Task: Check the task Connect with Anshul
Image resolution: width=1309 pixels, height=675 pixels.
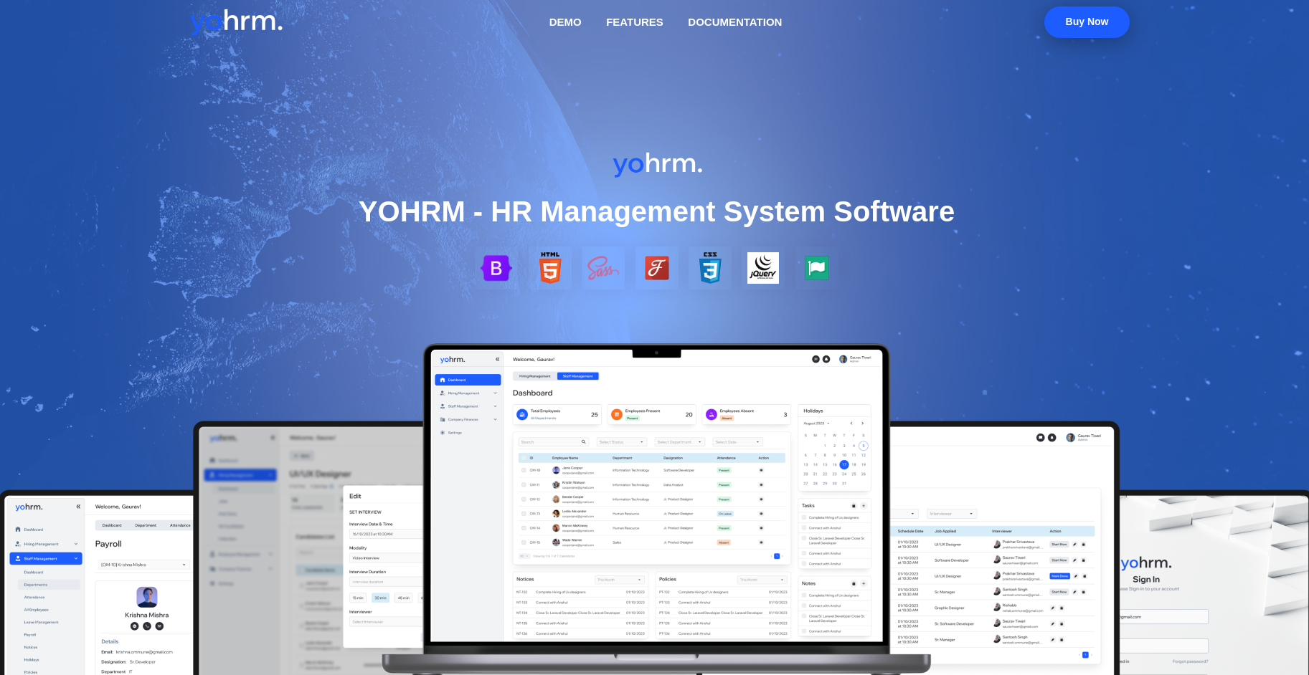Action: click(x=804, y=528)
